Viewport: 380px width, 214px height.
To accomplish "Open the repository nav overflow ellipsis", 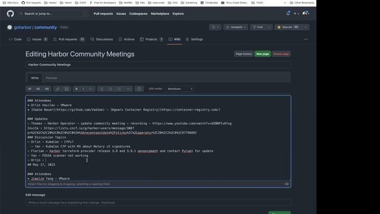I will pos(306,39).
